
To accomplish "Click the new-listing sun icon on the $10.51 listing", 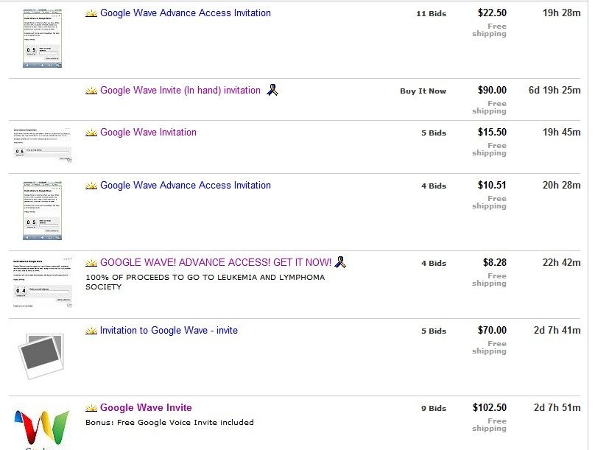I will pos(91,186).
